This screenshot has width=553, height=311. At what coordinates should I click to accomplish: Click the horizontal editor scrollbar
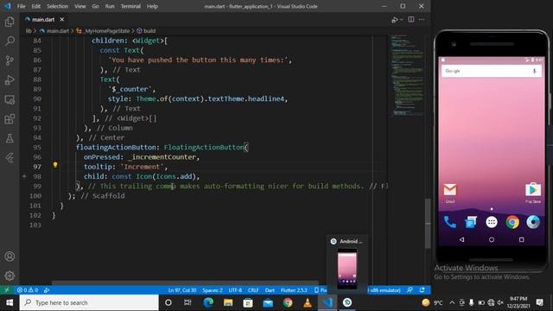point(185,282)
